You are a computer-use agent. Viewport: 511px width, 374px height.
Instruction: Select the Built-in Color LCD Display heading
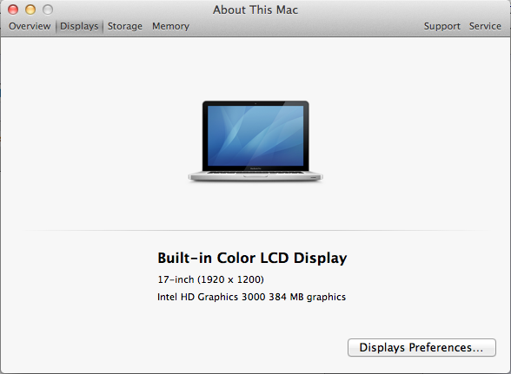[x=252, y=258]
